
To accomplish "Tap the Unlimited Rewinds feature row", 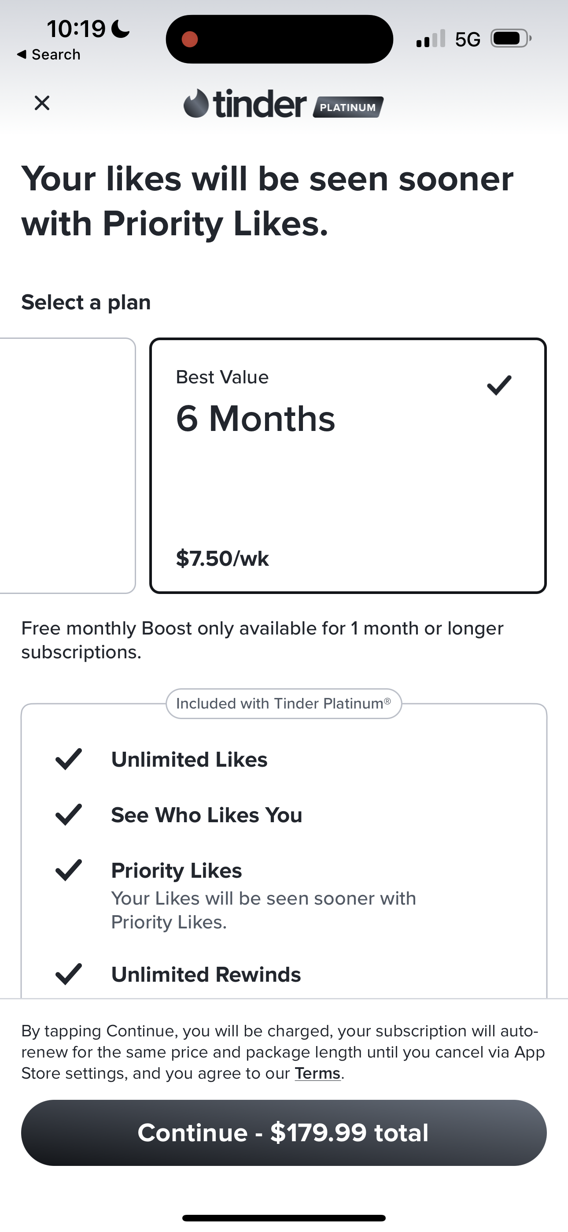I will (x=206, y=974).
